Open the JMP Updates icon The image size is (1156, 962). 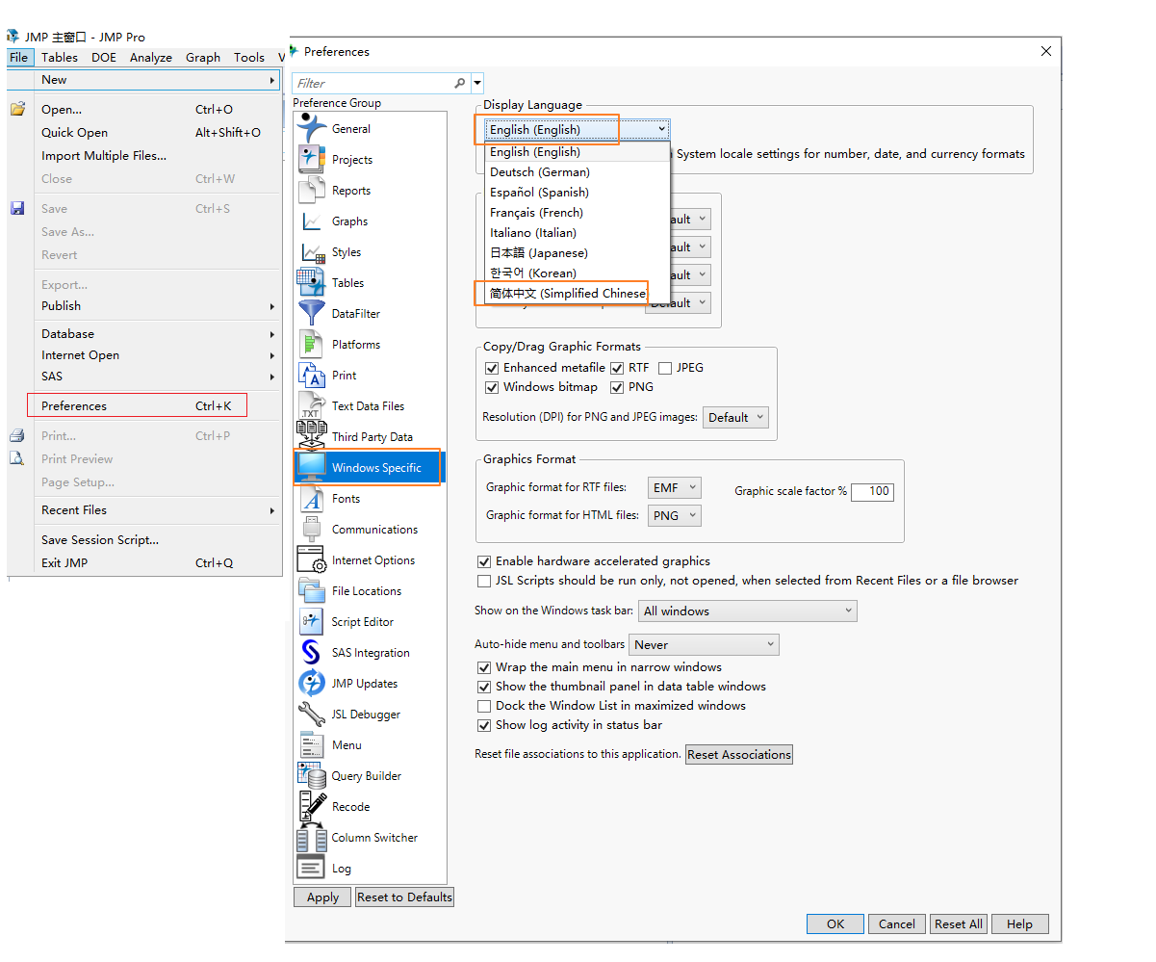pos(312,683)
